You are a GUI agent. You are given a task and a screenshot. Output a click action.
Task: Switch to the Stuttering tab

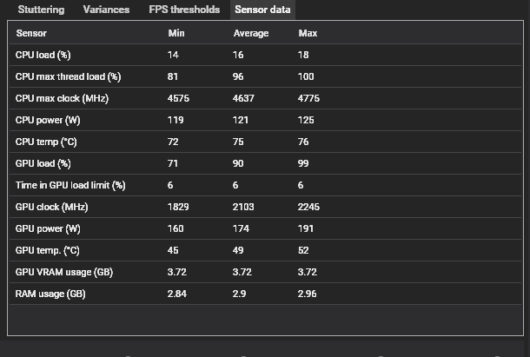(41, 10)
